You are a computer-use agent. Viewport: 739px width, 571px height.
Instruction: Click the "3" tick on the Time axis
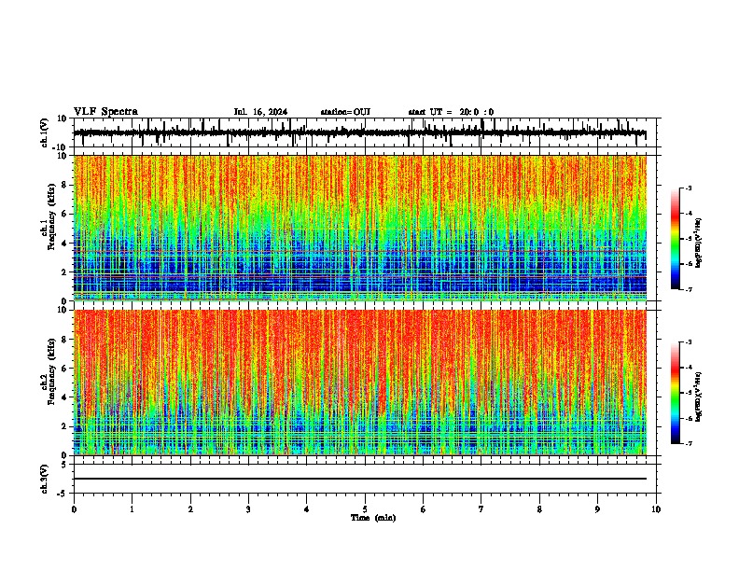pyautogui.click(x=248, y=509)
